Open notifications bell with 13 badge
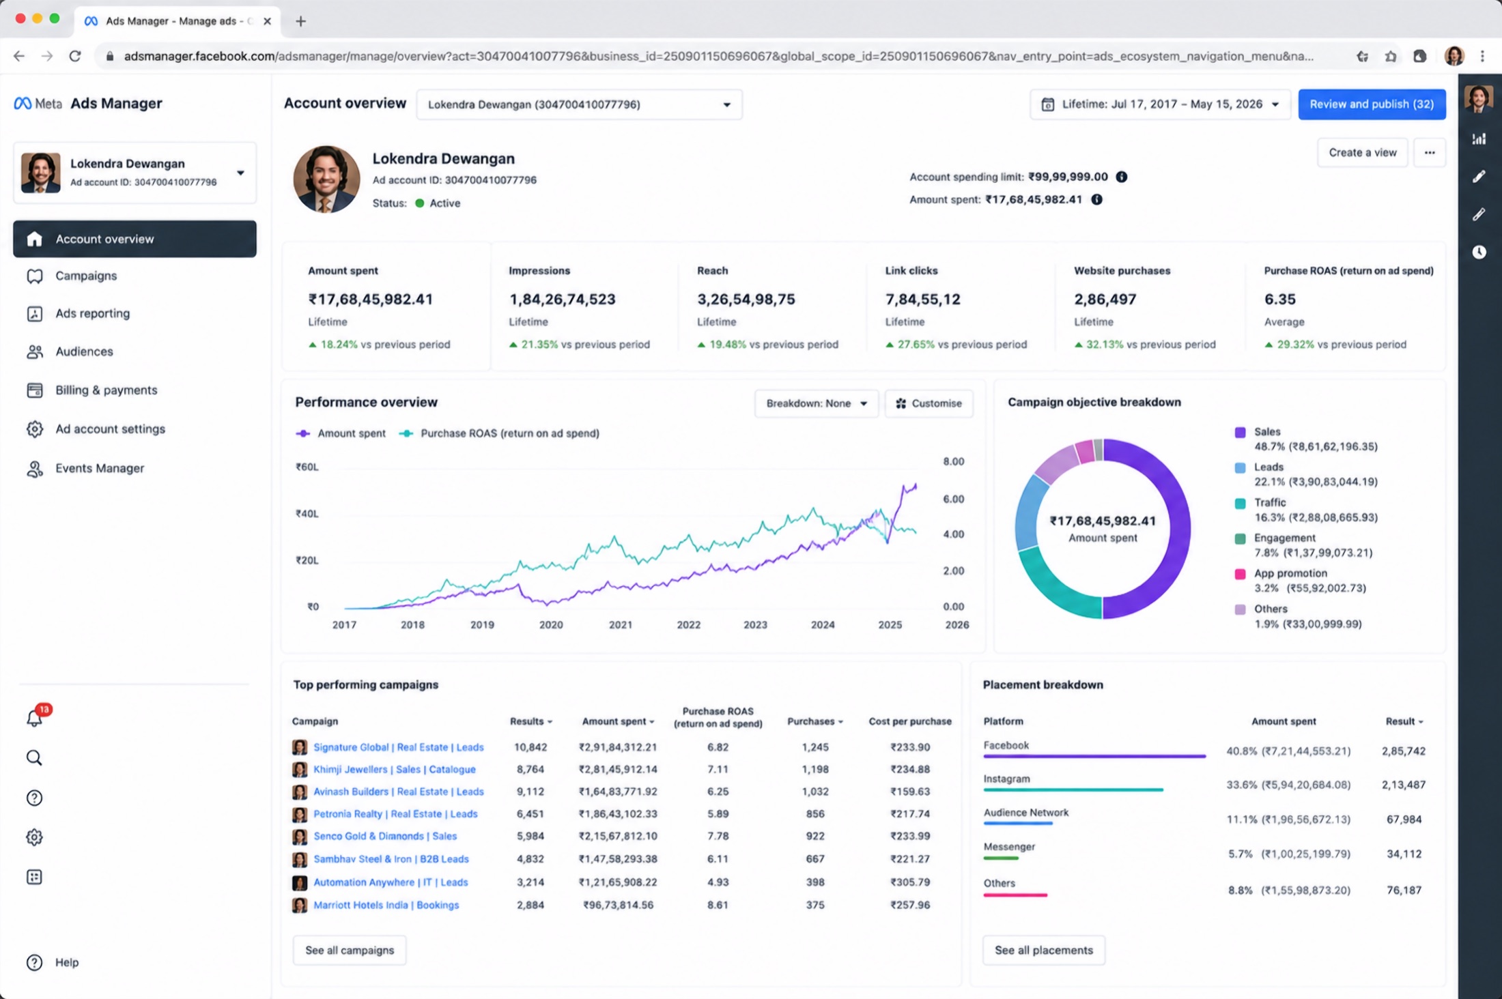1502x999 pixels. (36, 716)
